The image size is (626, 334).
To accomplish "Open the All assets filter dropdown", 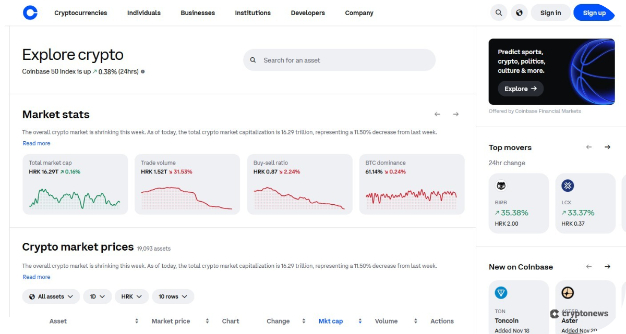I will (x=51, y=296).
